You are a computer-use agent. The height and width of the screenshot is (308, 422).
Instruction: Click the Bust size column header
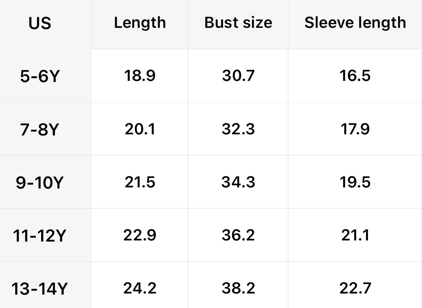pos(238,23)
